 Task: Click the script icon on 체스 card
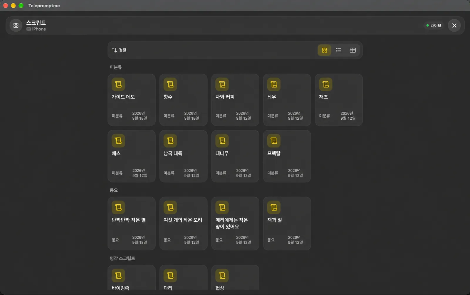[x=118, y=141]
